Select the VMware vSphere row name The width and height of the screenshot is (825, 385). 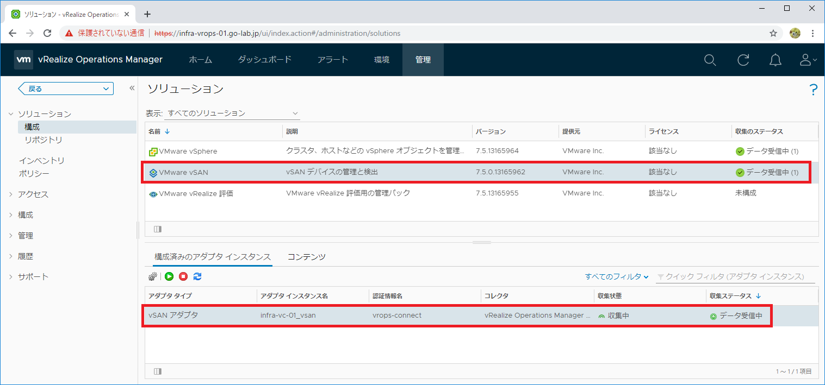188,151
